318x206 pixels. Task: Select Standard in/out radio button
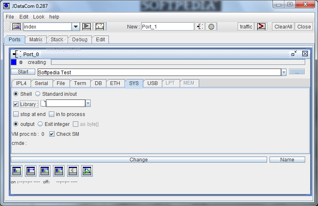coord(38,94)
